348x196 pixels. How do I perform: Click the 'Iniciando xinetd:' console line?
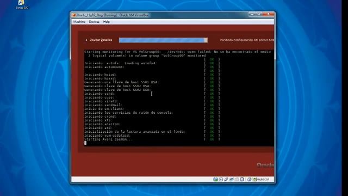pos(102,101)
